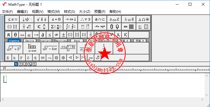
Task: Select the decimal-aligned tab stop
Action: [34, 64]
